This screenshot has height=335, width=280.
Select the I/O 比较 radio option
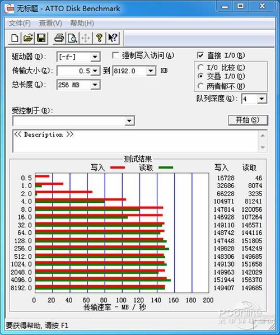click(x=200, y=68)
